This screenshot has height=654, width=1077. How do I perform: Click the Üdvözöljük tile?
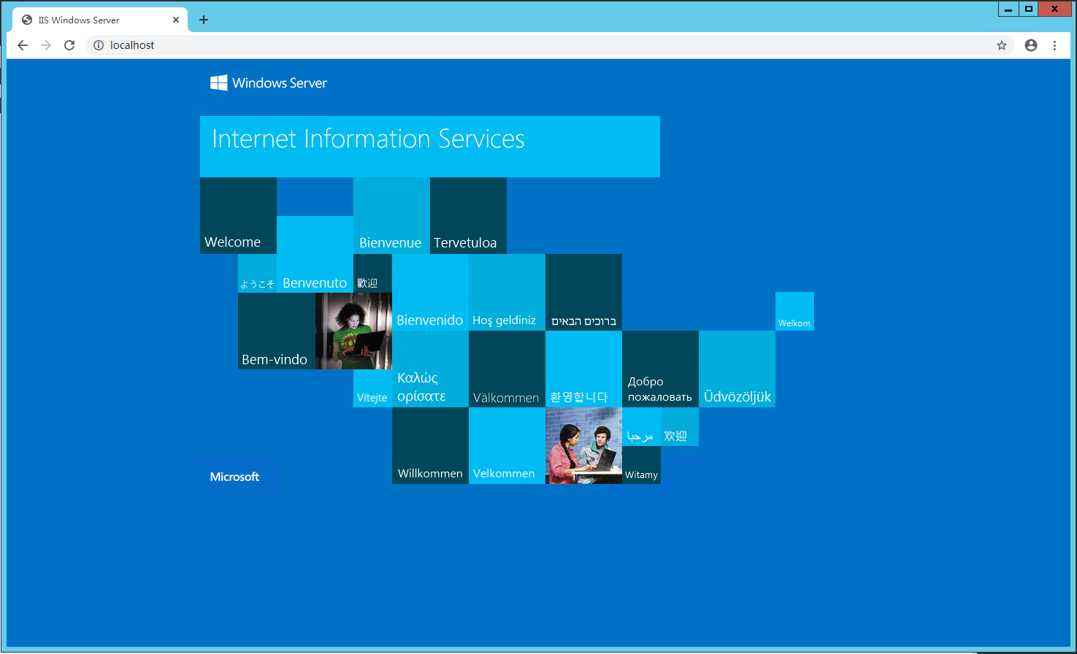(737, 369)
